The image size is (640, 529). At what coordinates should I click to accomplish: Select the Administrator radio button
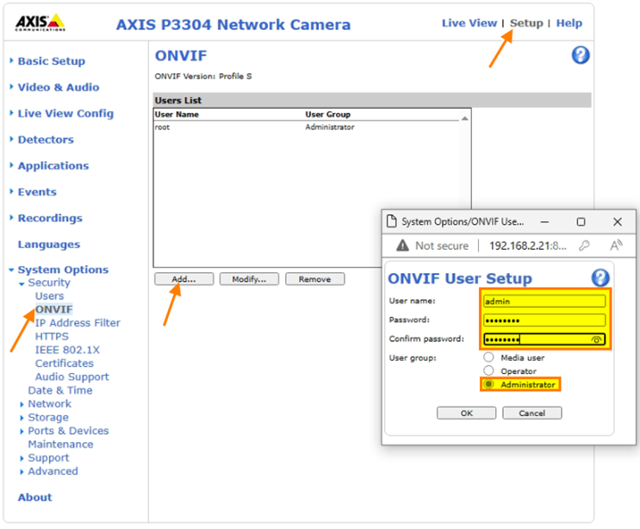(488, 384)
